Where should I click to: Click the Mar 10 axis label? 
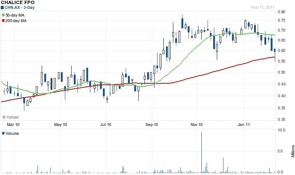[x=13, y=125]
